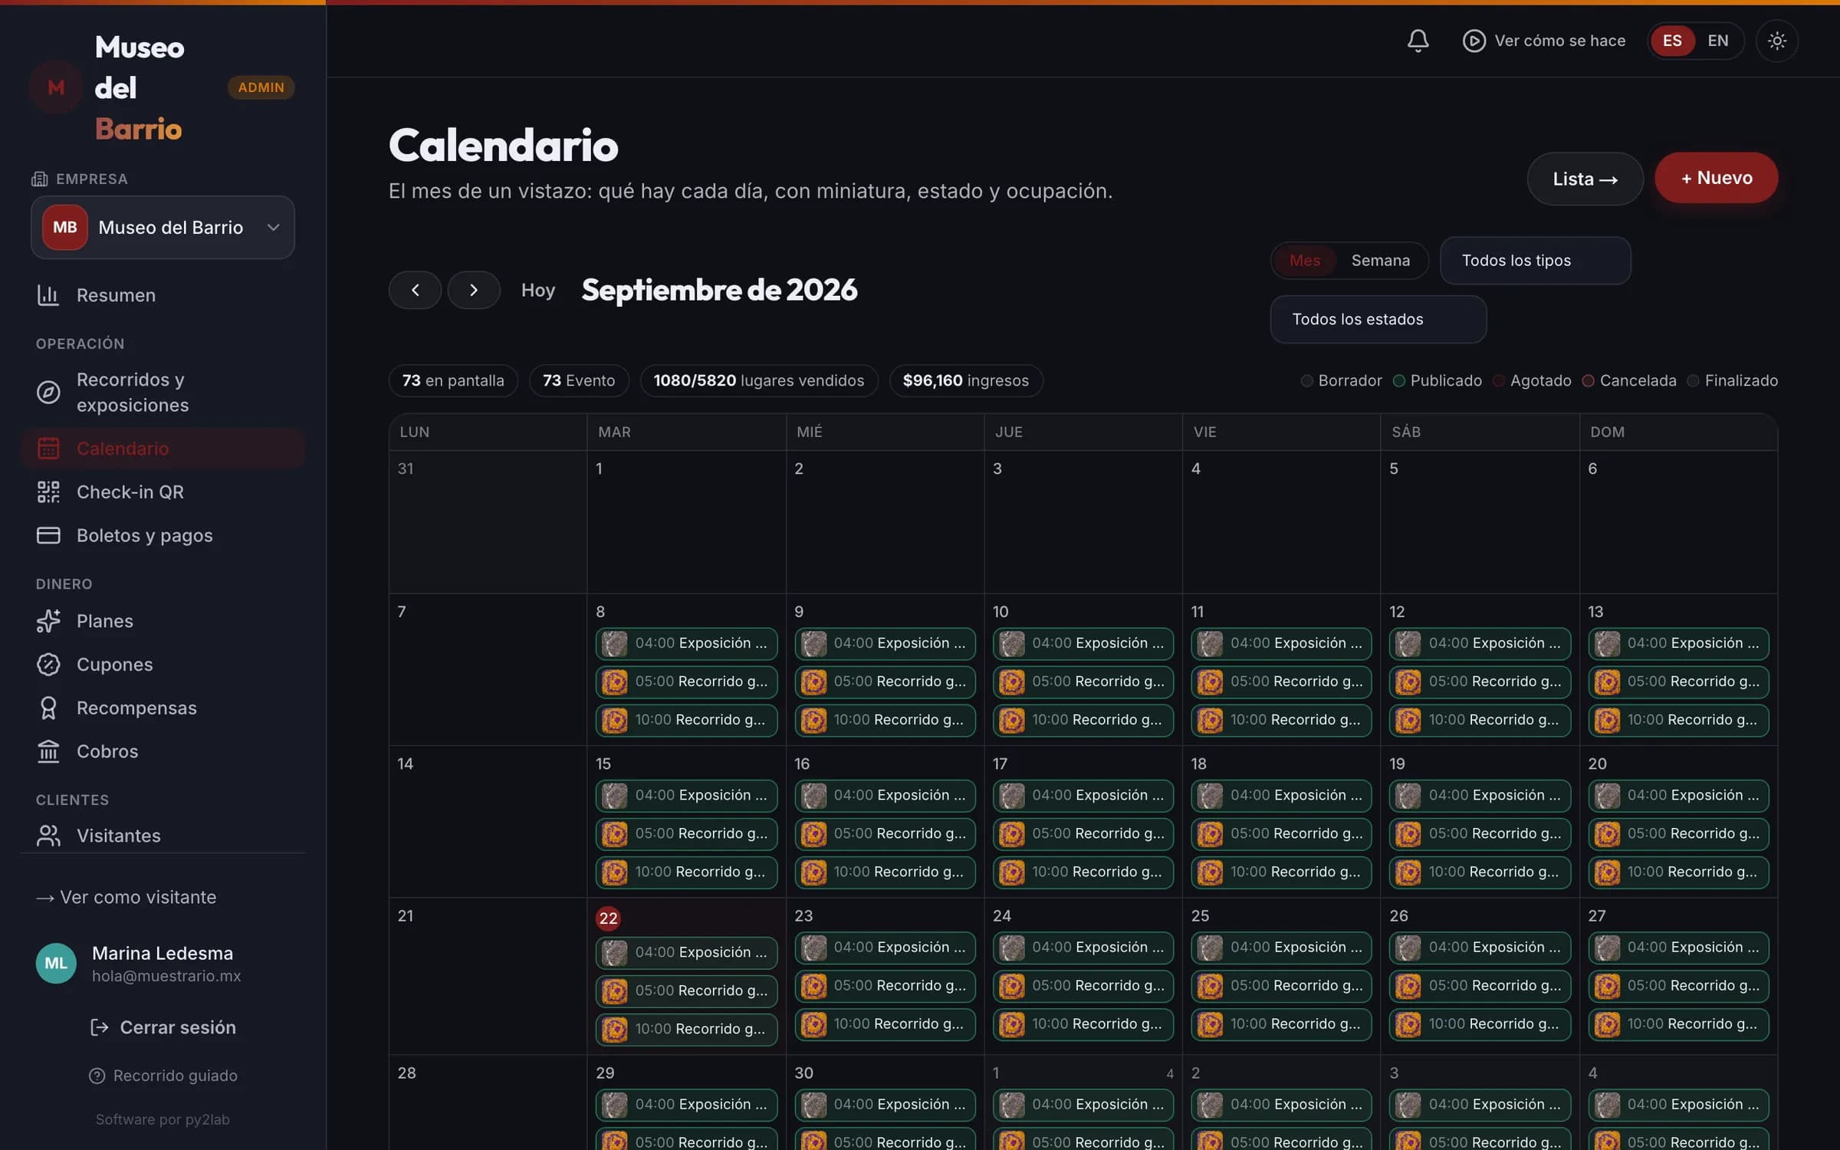Open the Todos los estados dropdown
Viewport: 1840px width, 1150px height.
pyautogui.click(x=1378, y=319)
